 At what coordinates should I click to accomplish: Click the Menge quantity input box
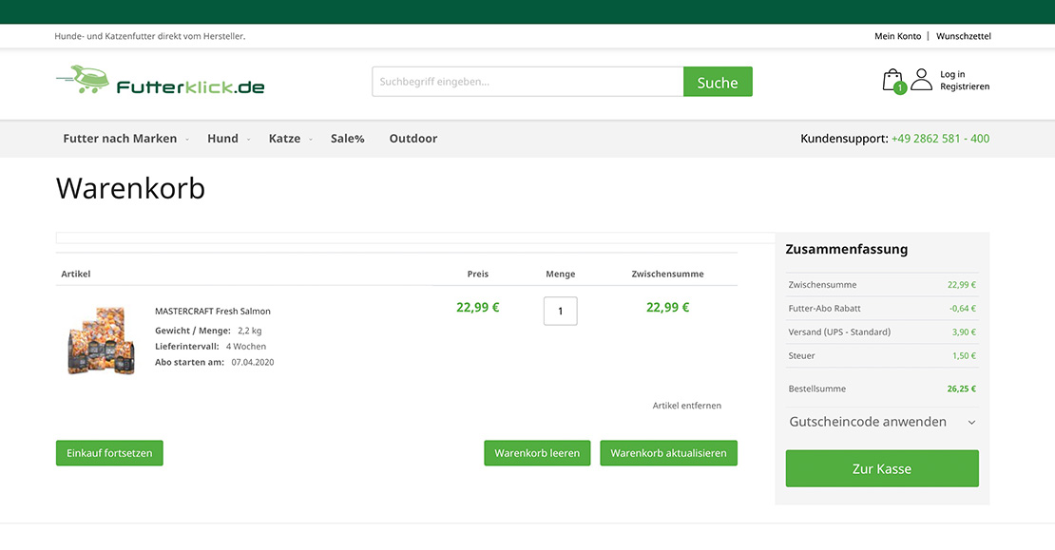coord(560,312)
